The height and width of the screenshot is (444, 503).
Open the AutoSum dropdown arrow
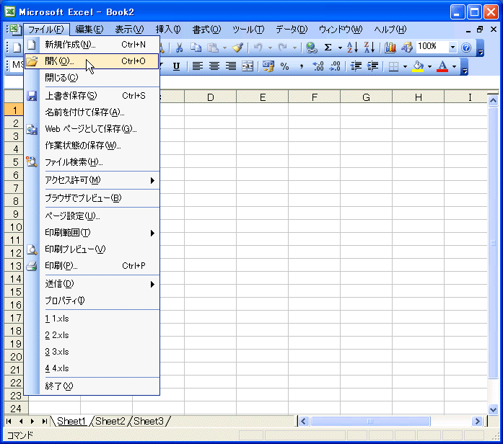(x=340, y=48)
